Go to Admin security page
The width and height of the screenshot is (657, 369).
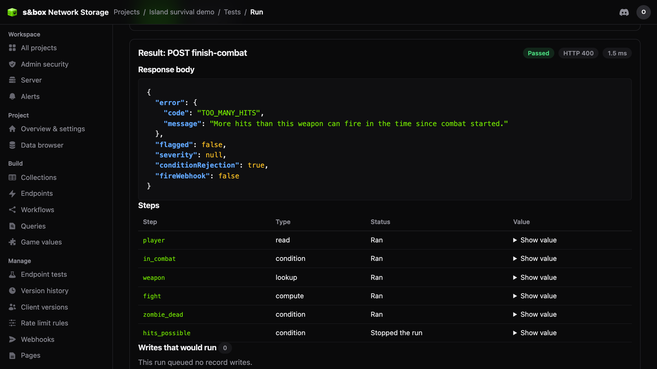[45, 64]
